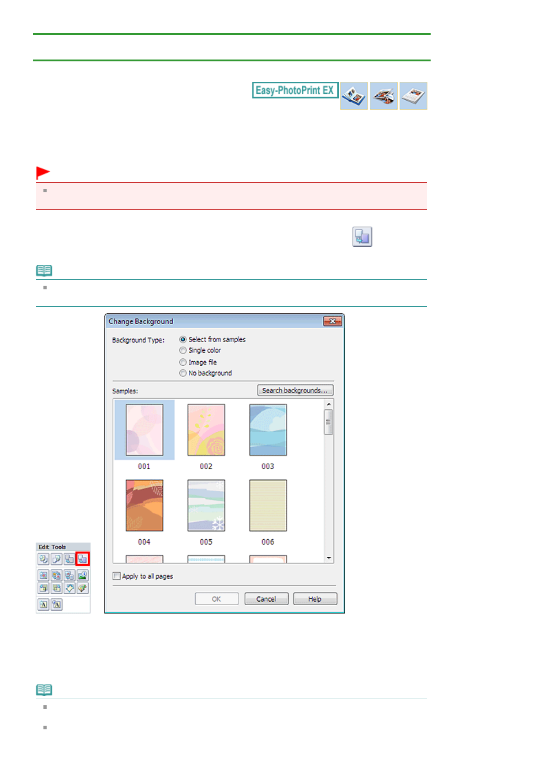Select the Add Text tool in Edit Tools
The image size is (544, 771).
(43, 604)
